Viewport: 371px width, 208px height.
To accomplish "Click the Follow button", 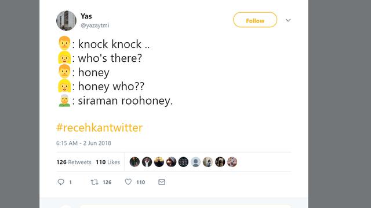I will [x=255, y=20].
